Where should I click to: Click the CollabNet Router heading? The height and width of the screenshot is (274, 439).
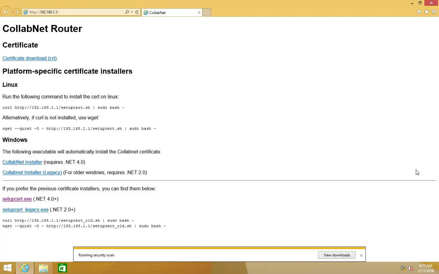point(42,29)
